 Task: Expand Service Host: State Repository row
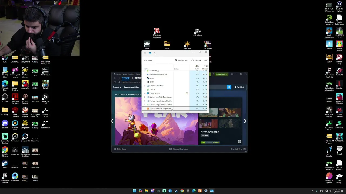tap(145, 97)
